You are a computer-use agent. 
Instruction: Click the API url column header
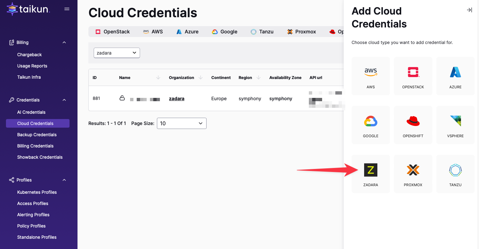pyautogui.click(x=316, y=78)
